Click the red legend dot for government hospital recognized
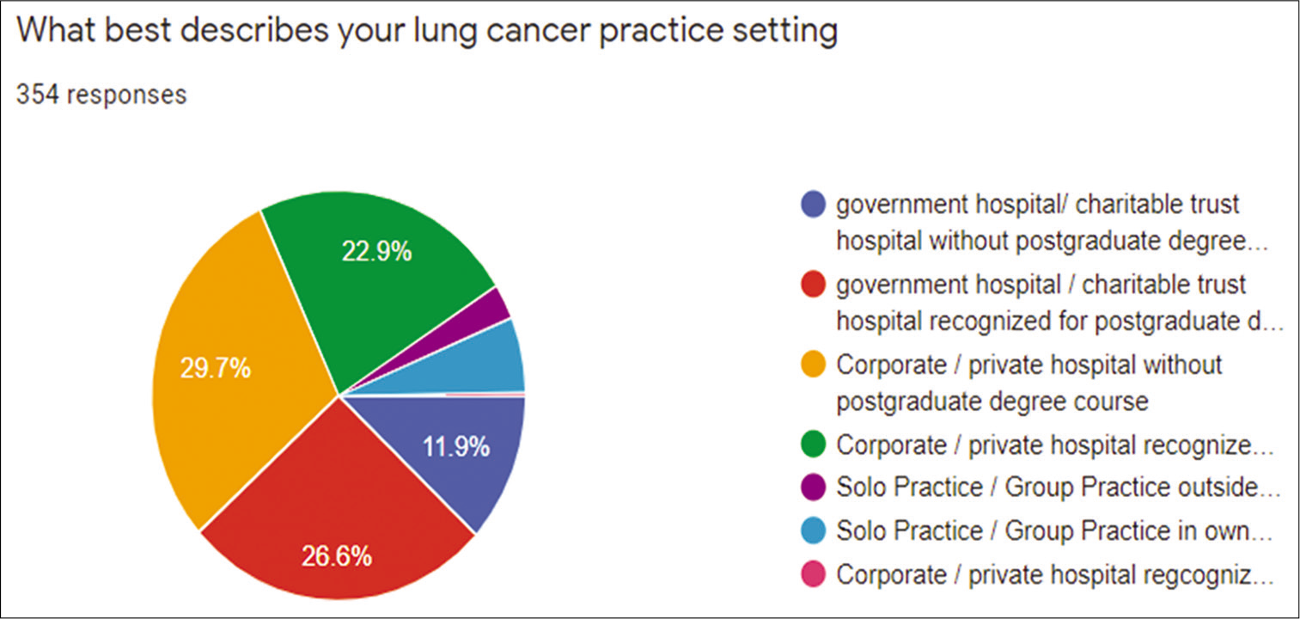 tap(812, 284)
